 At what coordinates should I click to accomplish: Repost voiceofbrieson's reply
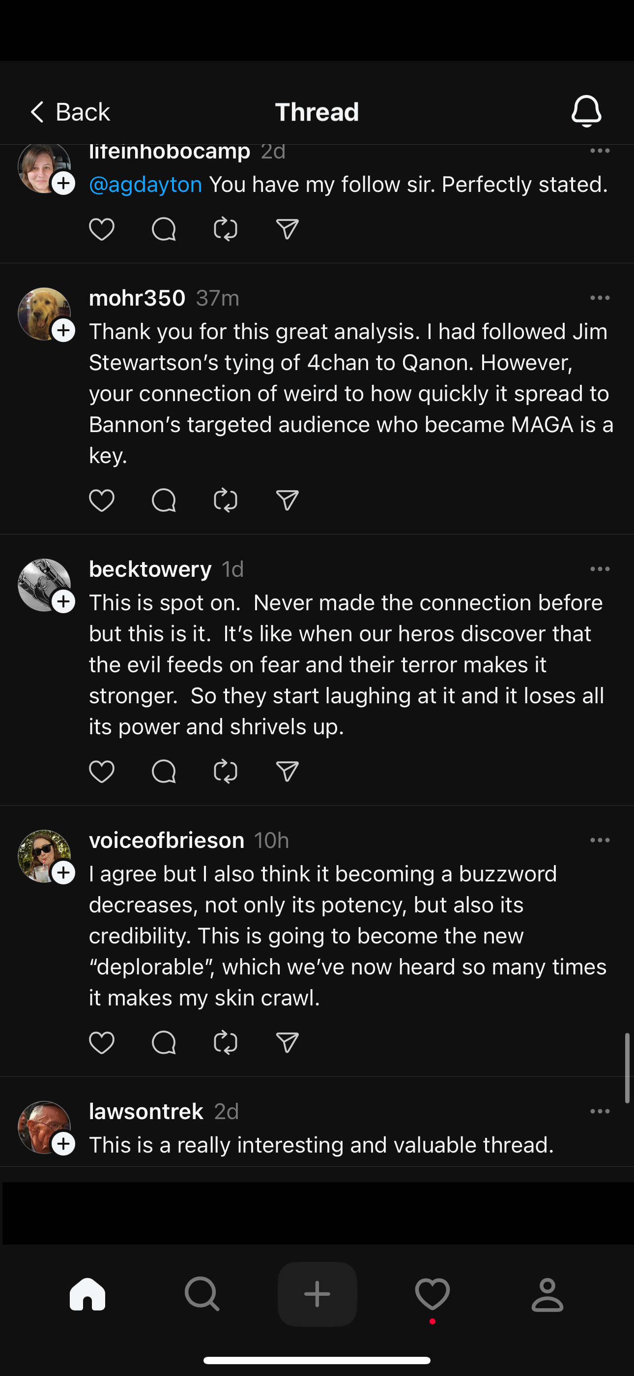[x=225, y=1043]
